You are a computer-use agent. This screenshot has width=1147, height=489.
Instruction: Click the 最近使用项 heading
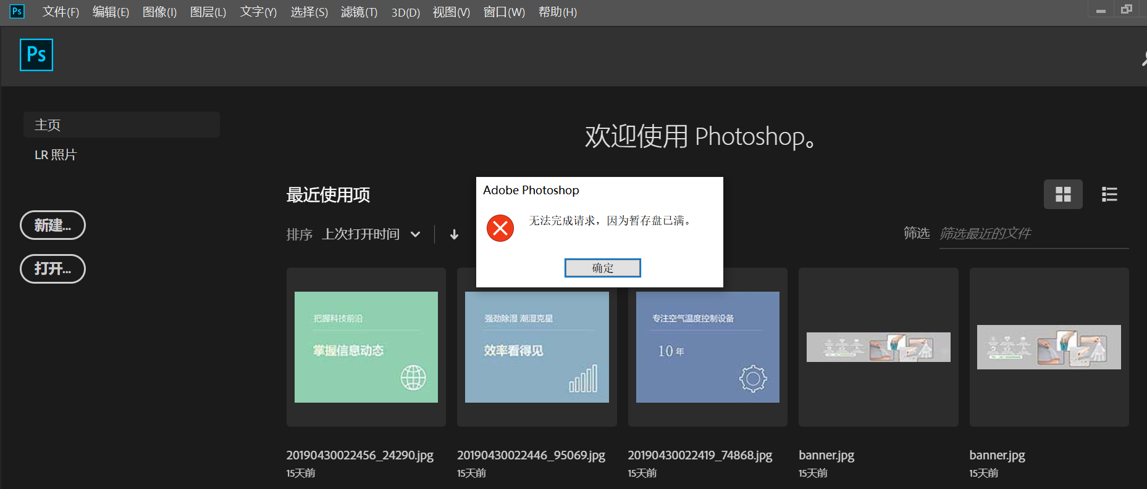pyautogui.click(x=328, y=195)
